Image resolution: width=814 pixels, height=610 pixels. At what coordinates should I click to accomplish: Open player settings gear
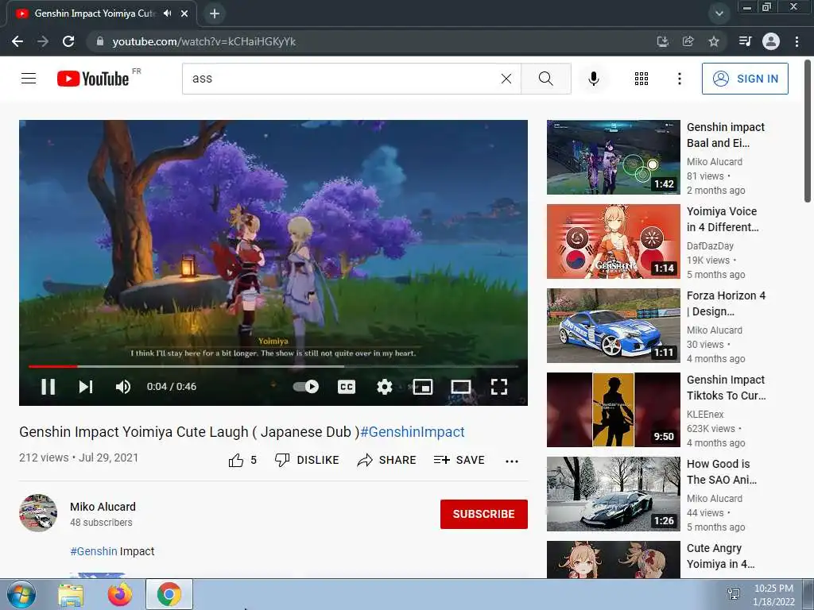(384, 387)
